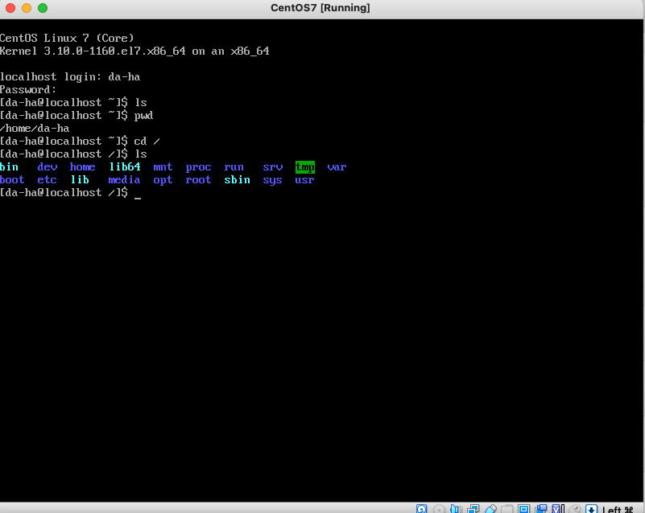Click the 'proc' directory name
Screen dimensions: 645x513
[x=198, y=167]
